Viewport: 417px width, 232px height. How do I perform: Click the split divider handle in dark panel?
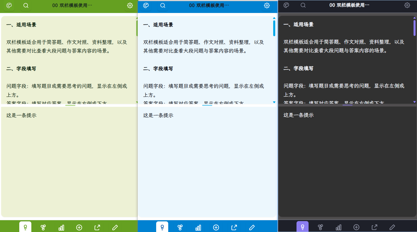[347, 105]
